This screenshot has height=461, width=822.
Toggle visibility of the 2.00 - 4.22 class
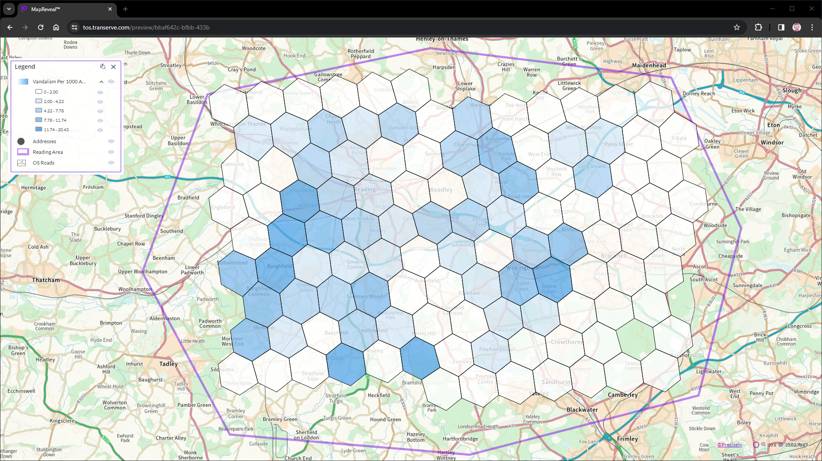[100, 102]
